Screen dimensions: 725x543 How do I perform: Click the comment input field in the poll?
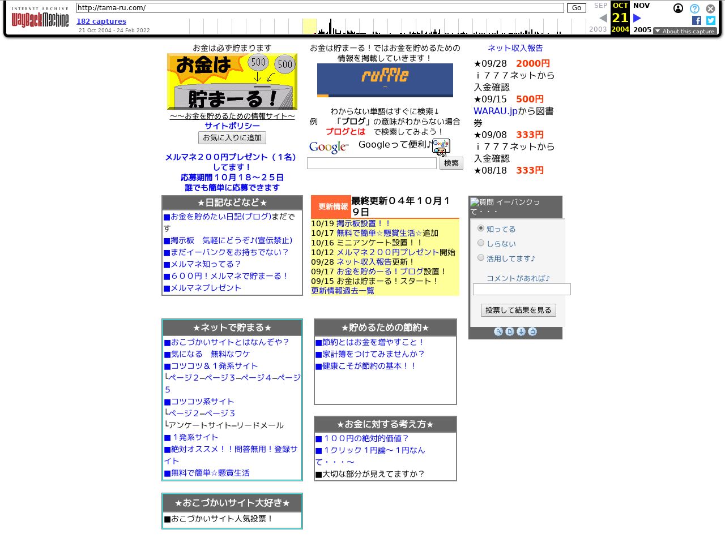[521, 289]
